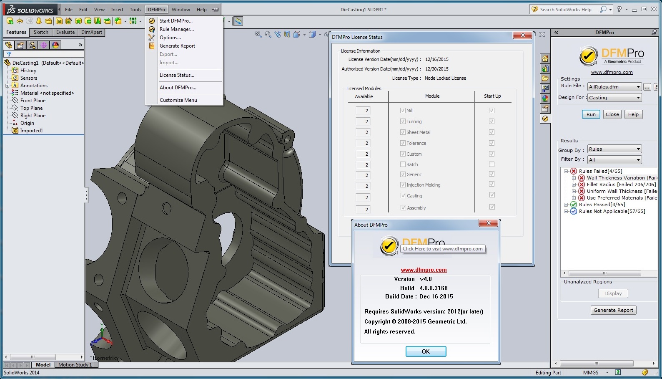The image size is (662, 379).
Task: Choose About DFMPro... menu entry
Action: coord(178,88)
